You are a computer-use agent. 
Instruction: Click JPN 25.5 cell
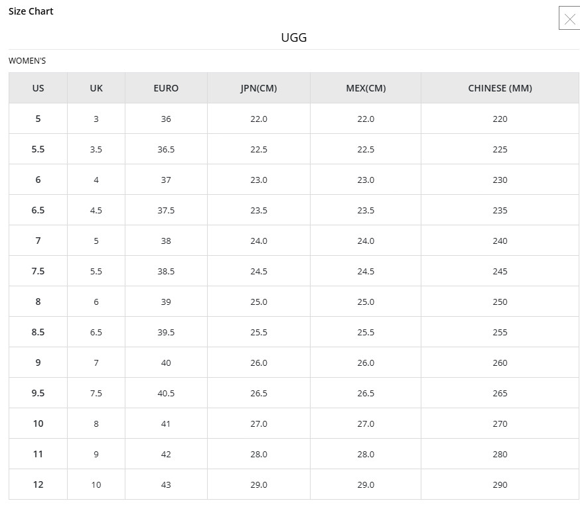coord(259,332)
